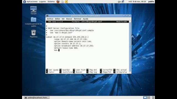Open the Editar menu in terminal
Image resolution: width=177 pixels, height=99 pixels.
pos(58,19)
